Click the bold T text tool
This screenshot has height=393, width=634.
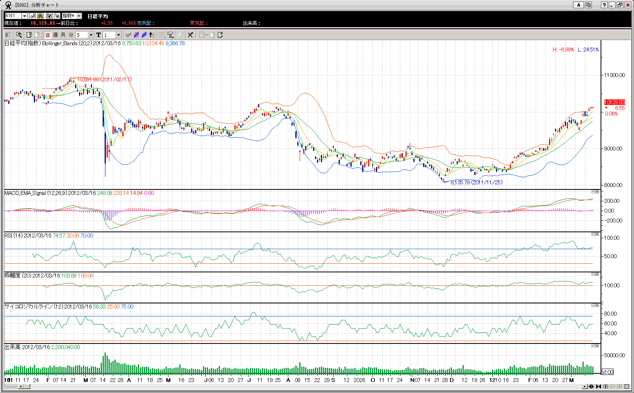point(98,35)
